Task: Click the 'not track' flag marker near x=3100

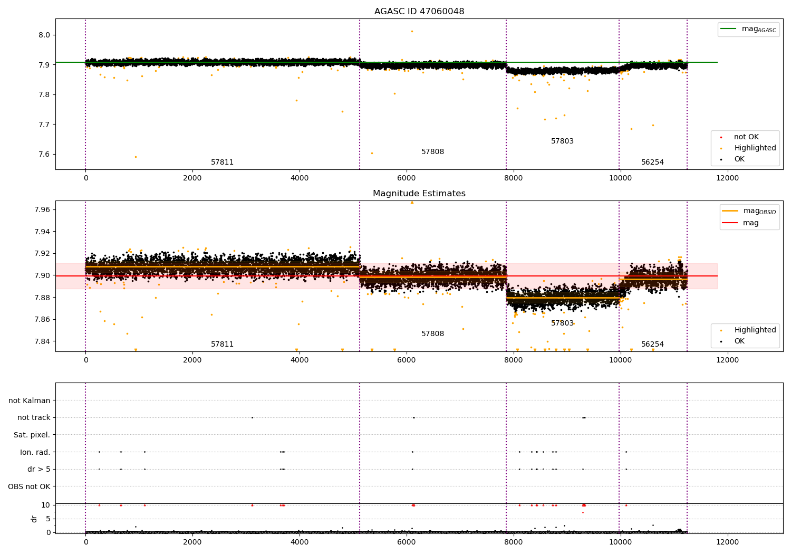Action: [x=252, y=417]
